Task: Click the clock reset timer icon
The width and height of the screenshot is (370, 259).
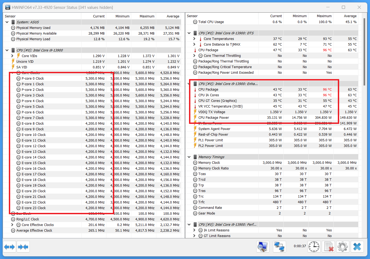Action: coord(314,247)
